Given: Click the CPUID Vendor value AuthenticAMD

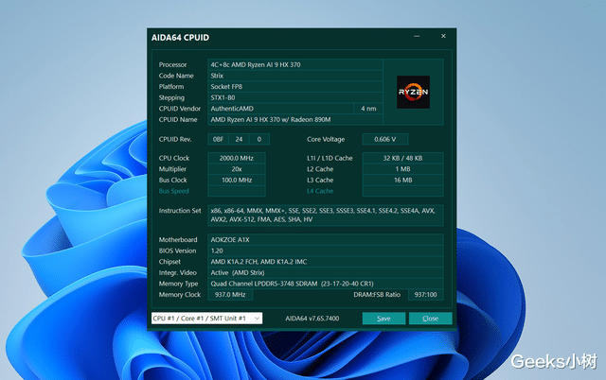Looking at the screenshot, I should [280, 109].
